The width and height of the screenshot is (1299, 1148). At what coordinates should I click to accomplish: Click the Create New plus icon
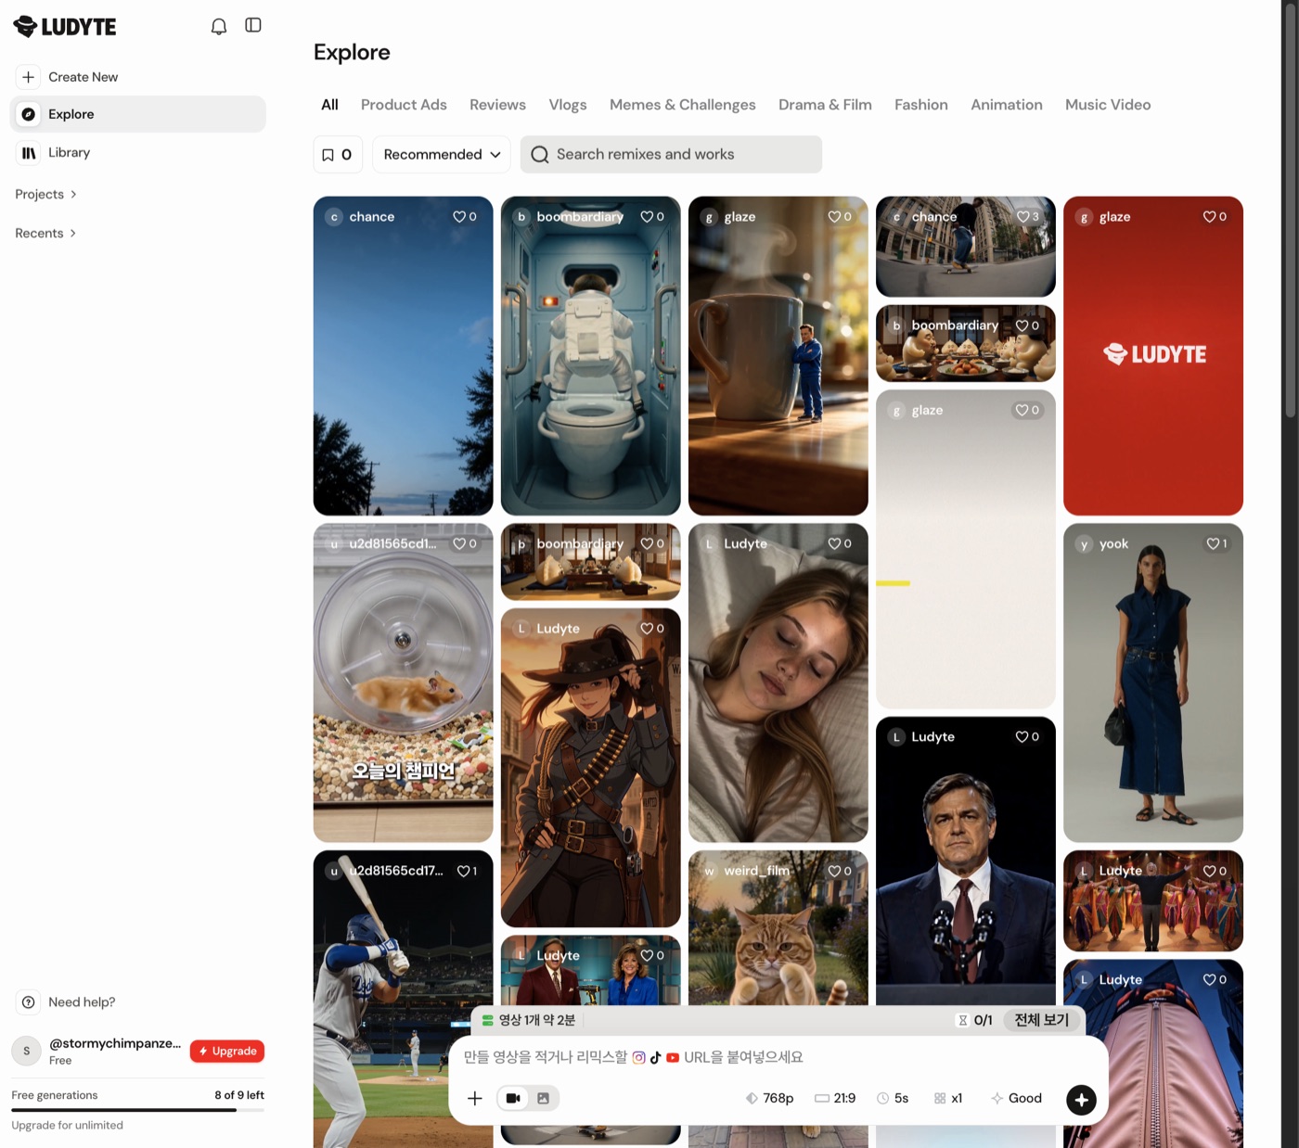click(x=29, y=77)
